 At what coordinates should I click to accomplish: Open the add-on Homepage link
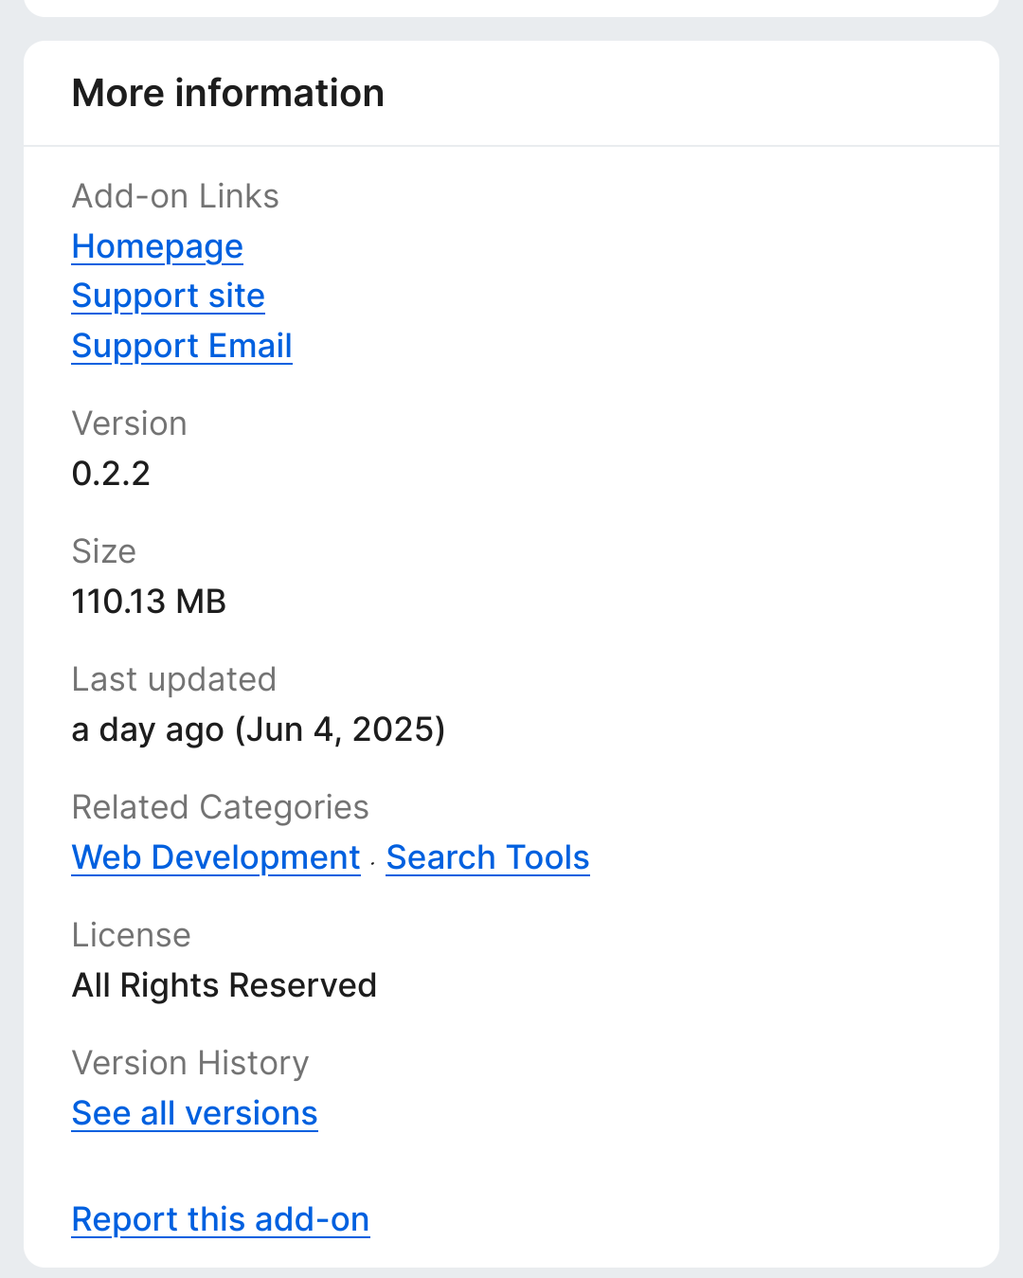click(157, 246)
